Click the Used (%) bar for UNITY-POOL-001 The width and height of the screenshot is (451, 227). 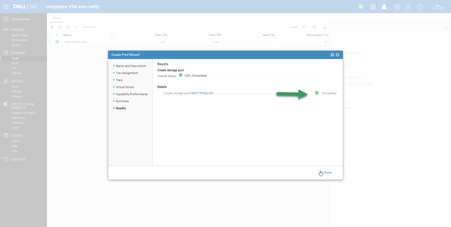pos(249,42)
